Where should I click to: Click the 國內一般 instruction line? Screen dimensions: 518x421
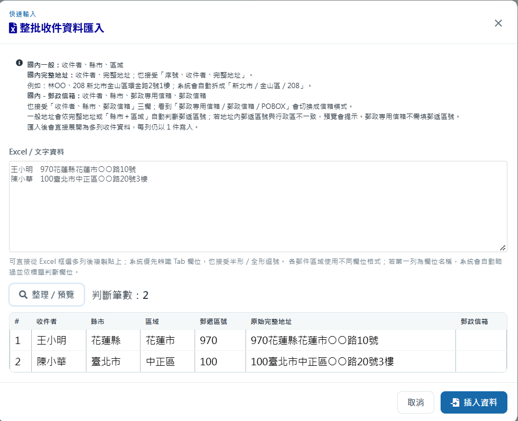coord(75,65)
